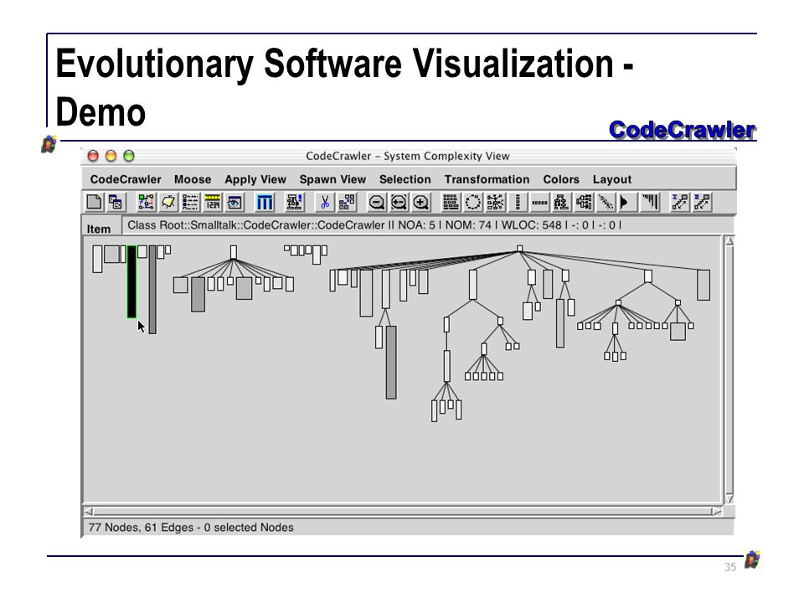
Task: Apply the circle layout icon
Action: point(472,202)
